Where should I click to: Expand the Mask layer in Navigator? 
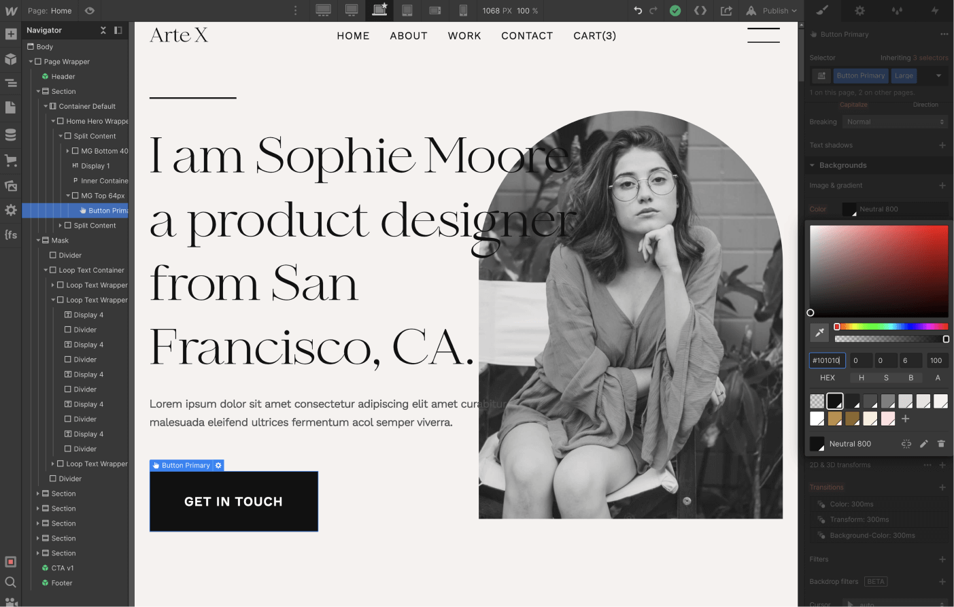coord(39,240)
